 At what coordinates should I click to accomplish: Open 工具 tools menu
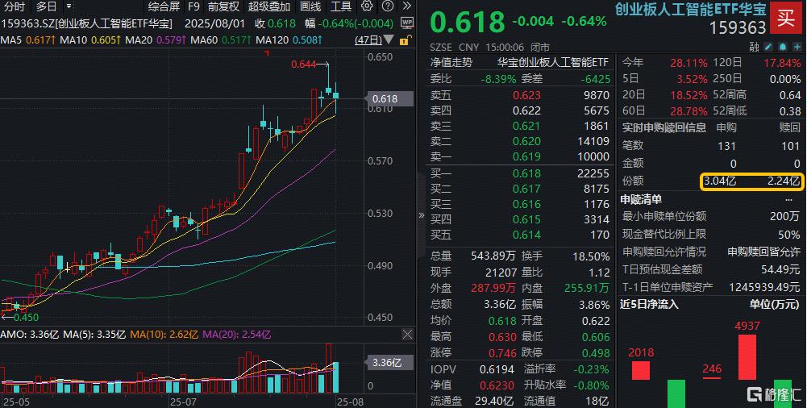pyautogui.click(x=341, y=6)
